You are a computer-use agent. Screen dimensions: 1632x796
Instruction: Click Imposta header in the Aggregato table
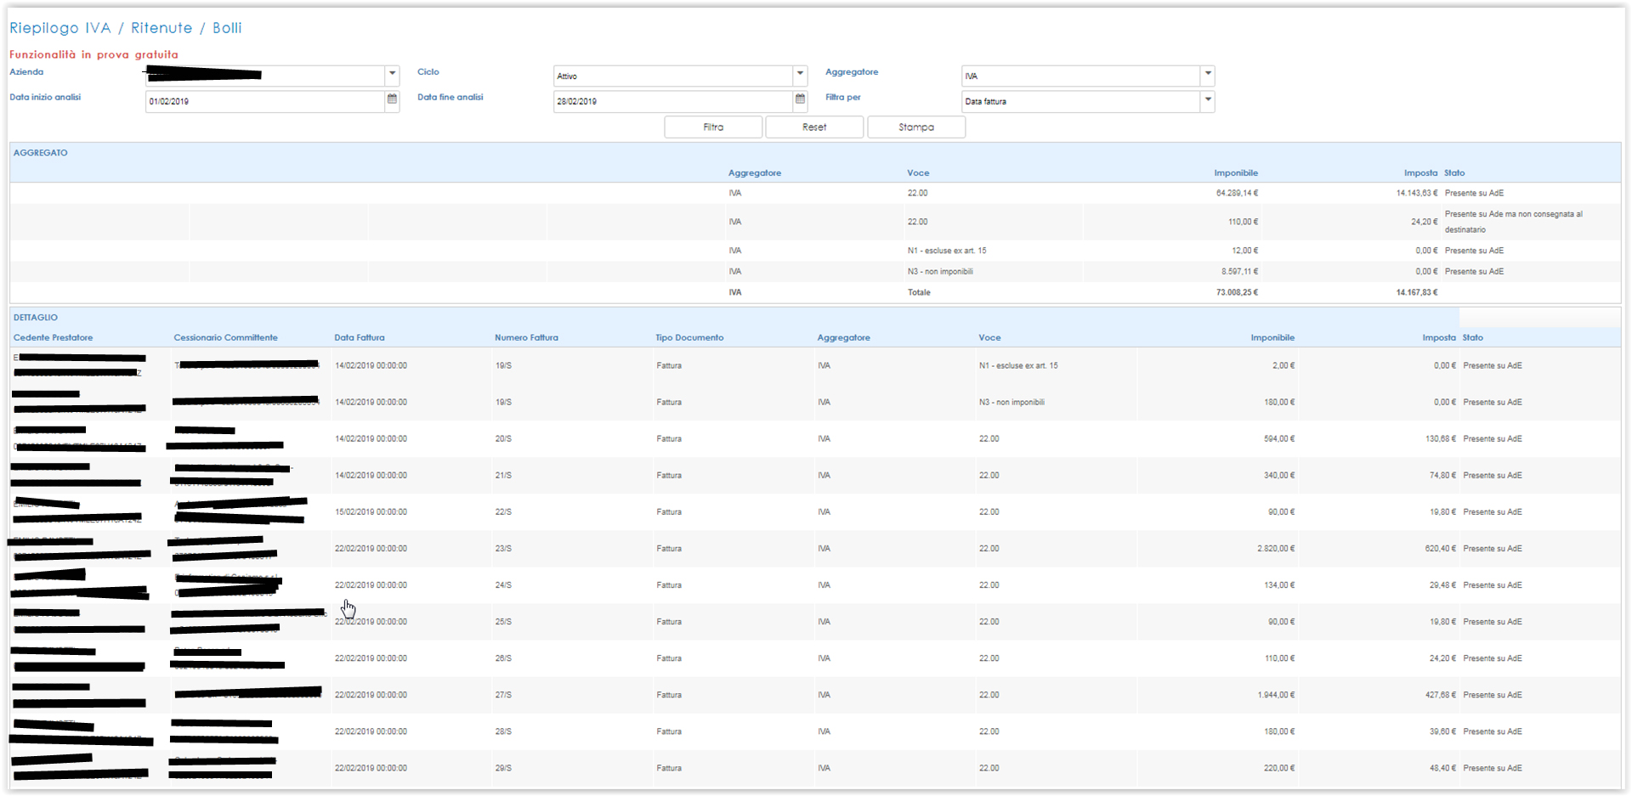[1420, 173]
